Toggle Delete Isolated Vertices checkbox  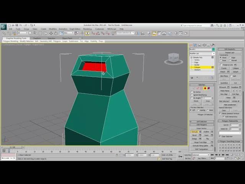(x=220, y=113)
